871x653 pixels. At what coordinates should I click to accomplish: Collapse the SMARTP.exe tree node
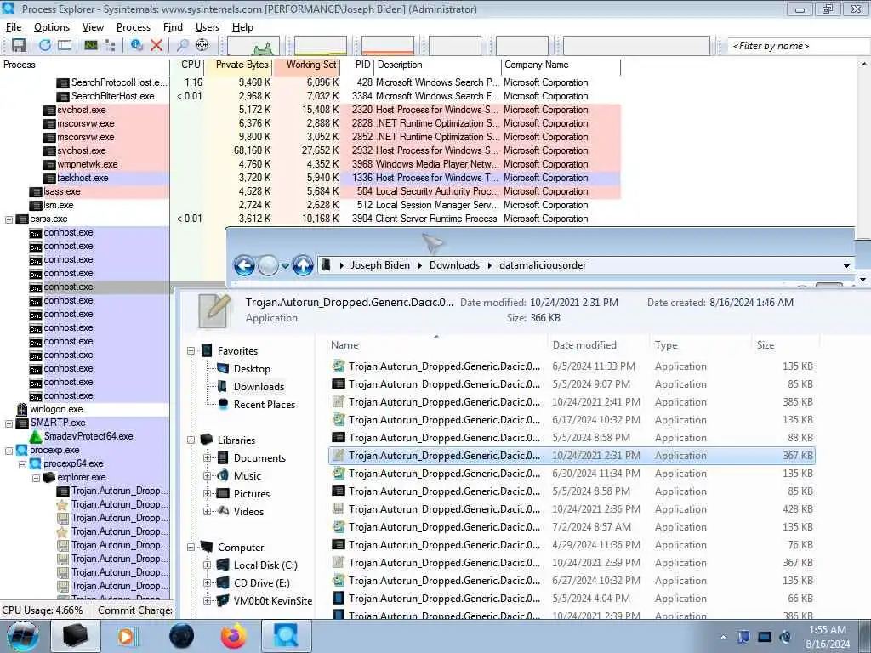pos(9,423)
